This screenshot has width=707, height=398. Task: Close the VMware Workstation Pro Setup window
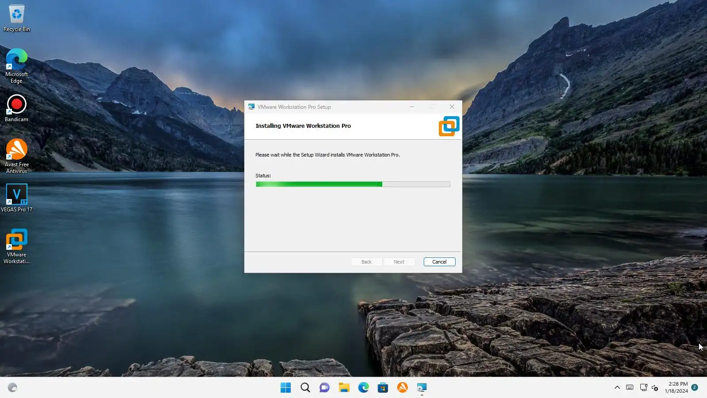click(x=452, y=107)
